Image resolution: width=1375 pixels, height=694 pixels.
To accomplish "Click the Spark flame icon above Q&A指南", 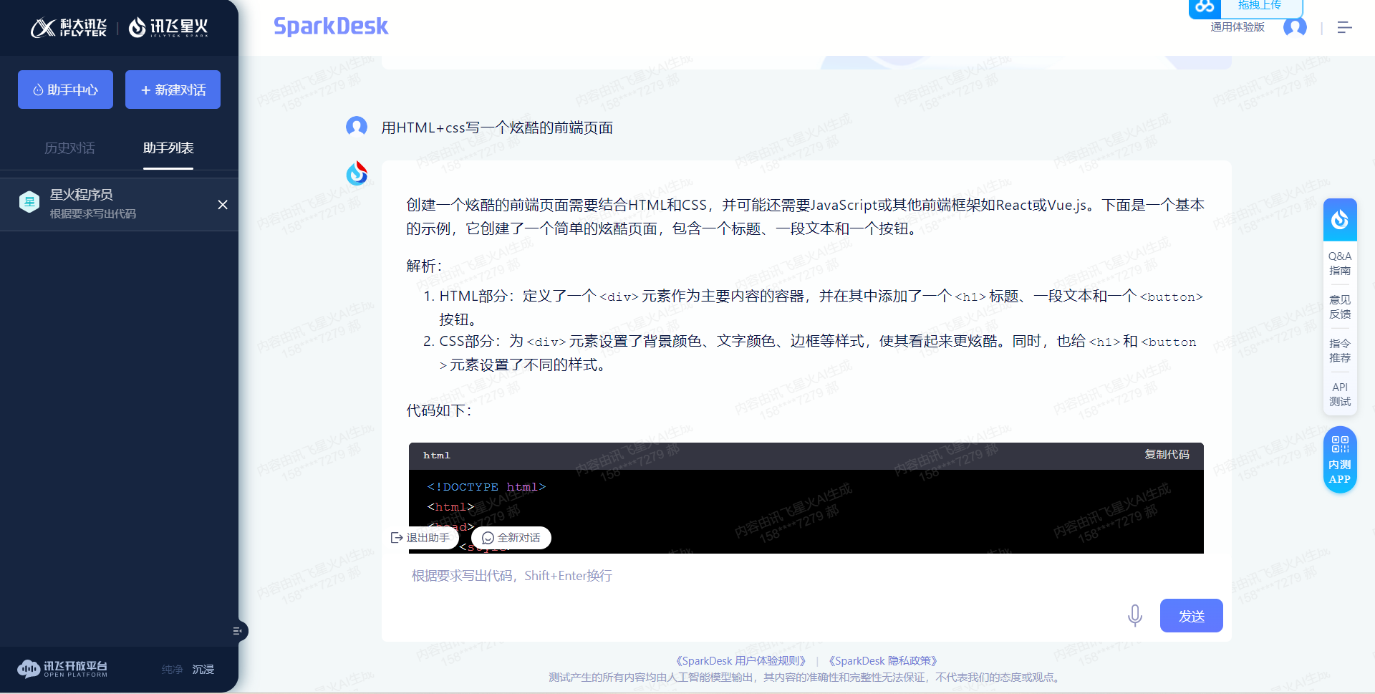I will click(1340, 219).
